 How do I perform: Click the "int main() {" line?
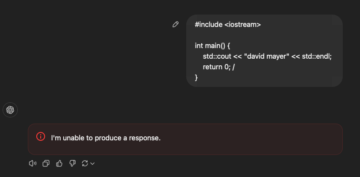pos(212,45)
